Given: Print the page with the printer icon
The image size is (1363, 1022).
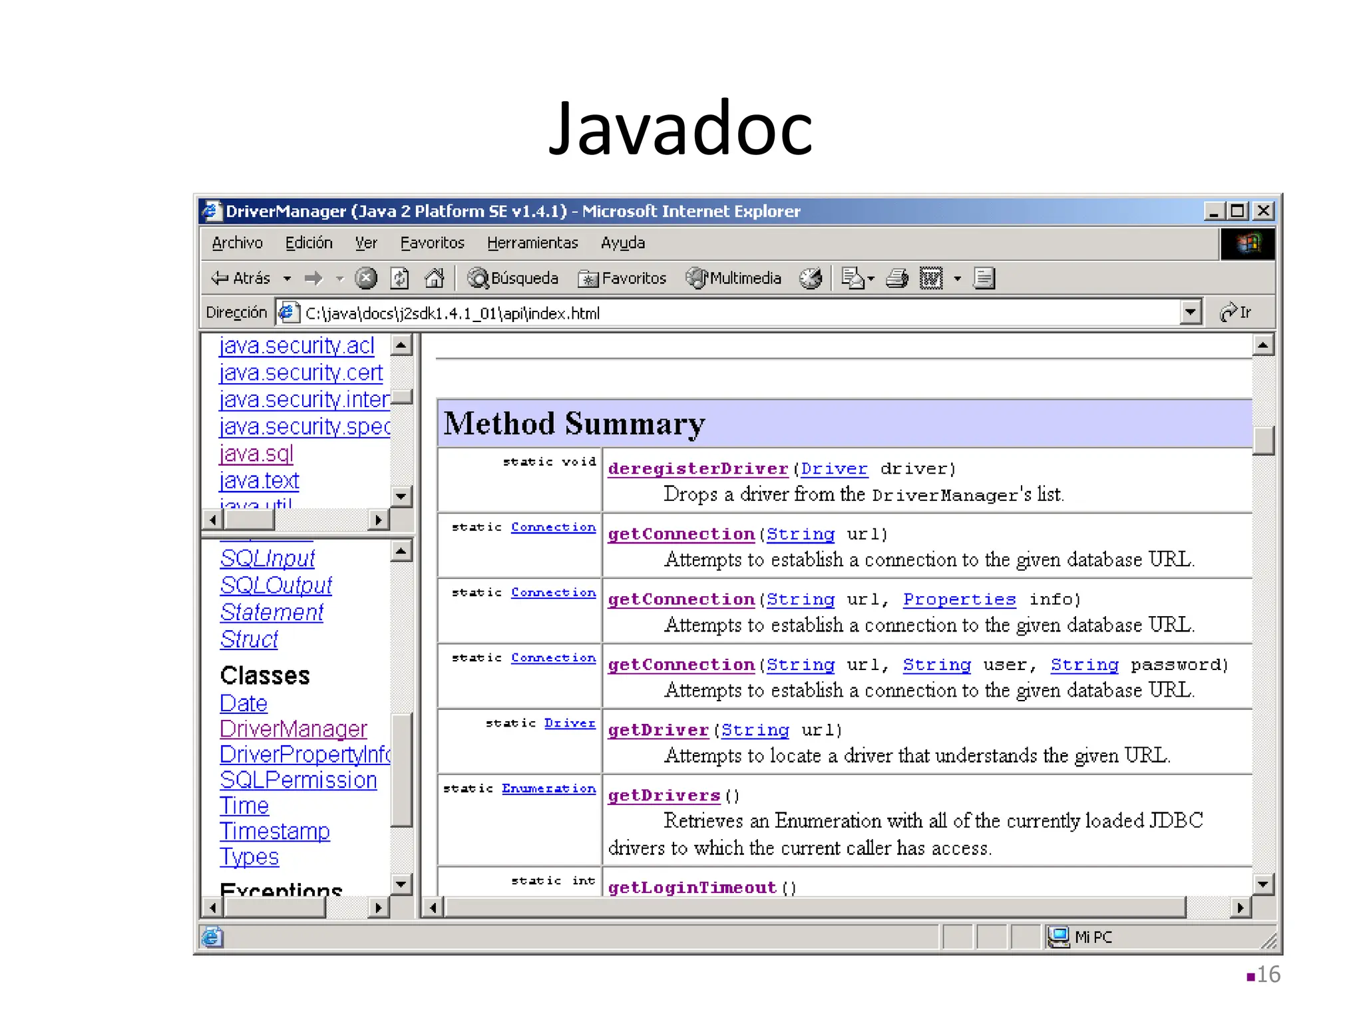Looking at the screenshot, I should (897, 278).
